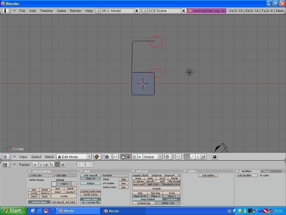Switch to the Shapes tab
This screenshot has height=215, width=286.
267,171
